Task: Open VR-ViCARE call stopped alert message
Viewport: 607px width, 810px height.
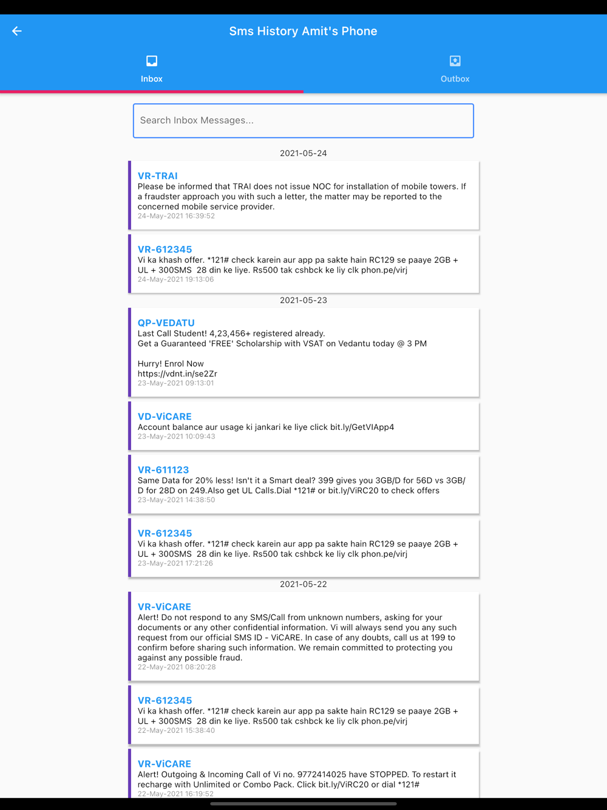Action: 304,775
